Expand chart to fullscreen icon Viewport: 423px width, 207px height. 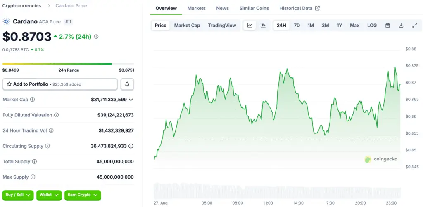click(x=415, y=26)
